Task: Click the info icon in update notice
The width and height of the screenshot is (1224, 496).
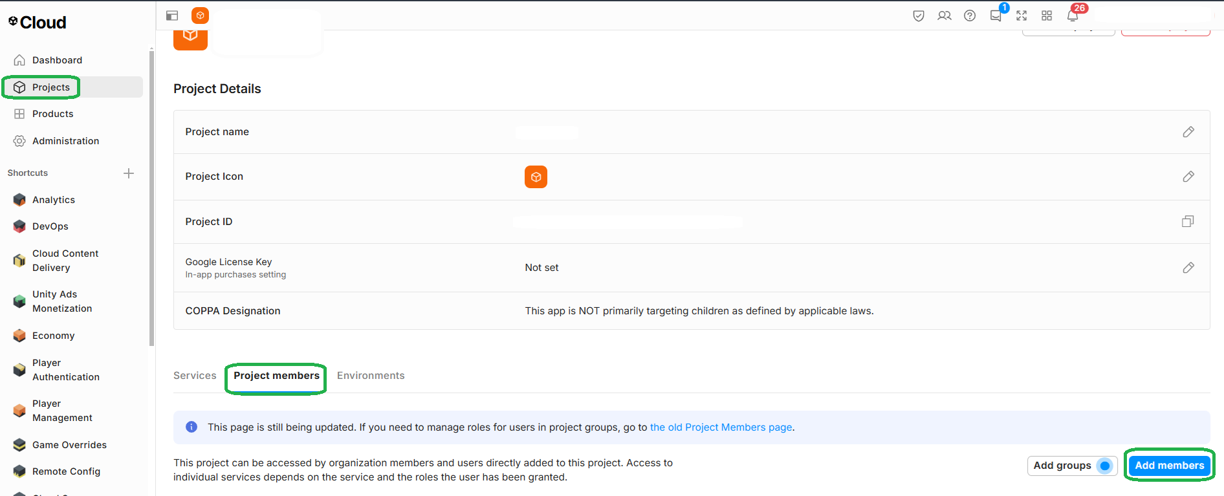Action: 191,427
